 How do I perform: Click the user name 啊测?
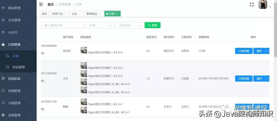[65, 107]
